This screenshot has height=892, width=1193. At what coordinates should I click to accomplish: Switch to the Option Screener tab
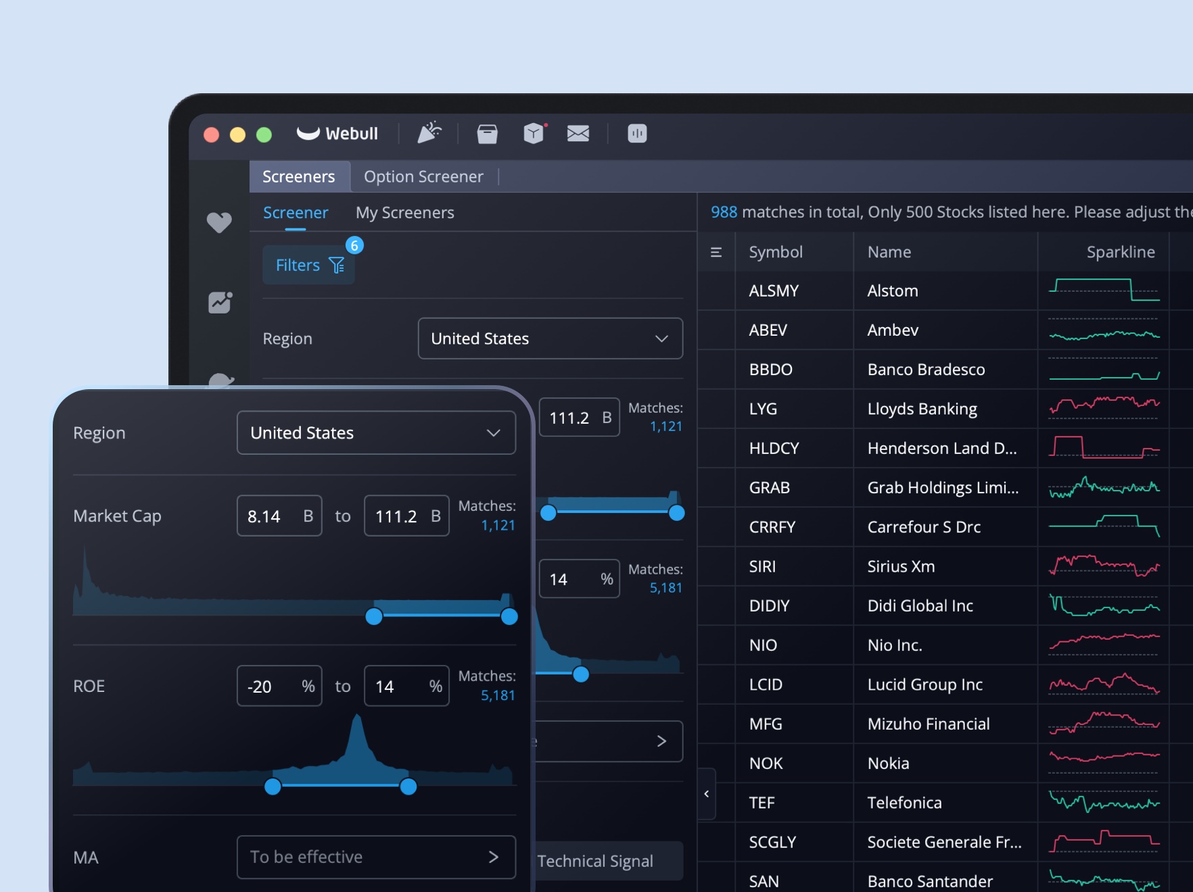[x=423, y=176]
